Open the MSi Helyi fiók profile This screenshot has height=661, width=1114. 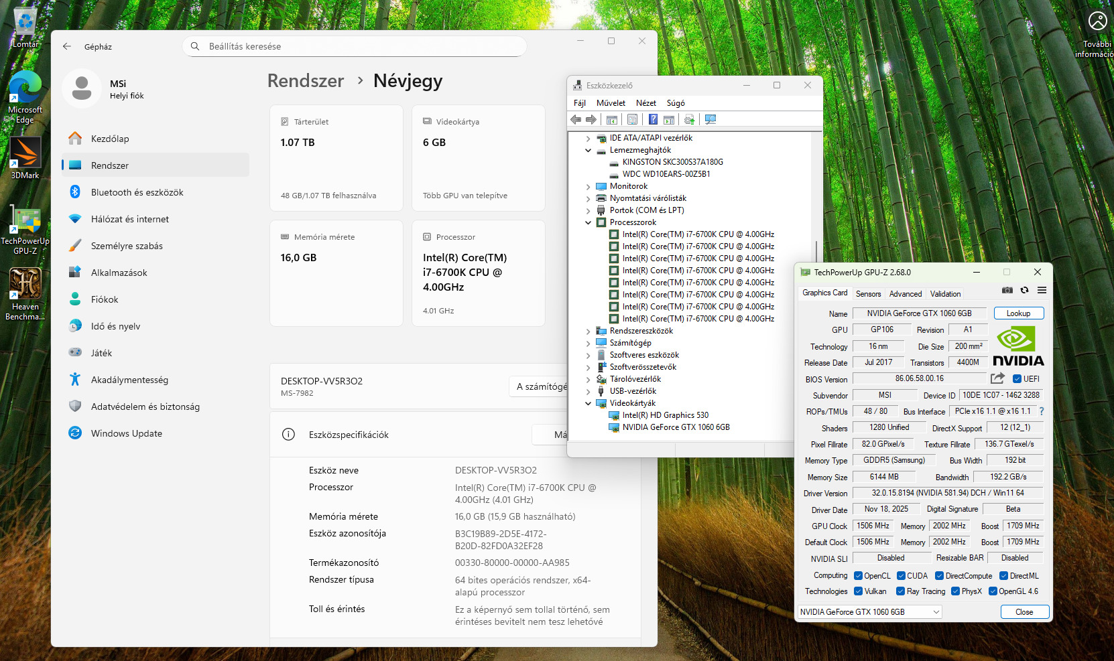pos(104,89)
